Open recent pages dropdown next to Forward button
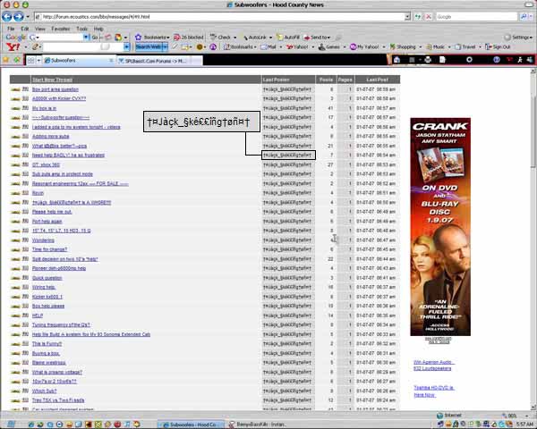The height and width of the screenshot is (429, 537). click(x=28, y=16)
